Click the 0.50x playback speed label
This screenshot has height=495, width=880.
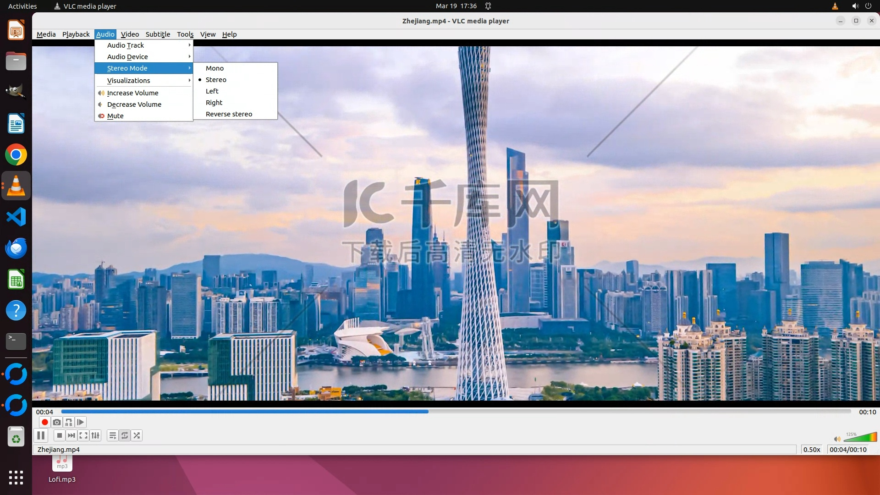811,450
